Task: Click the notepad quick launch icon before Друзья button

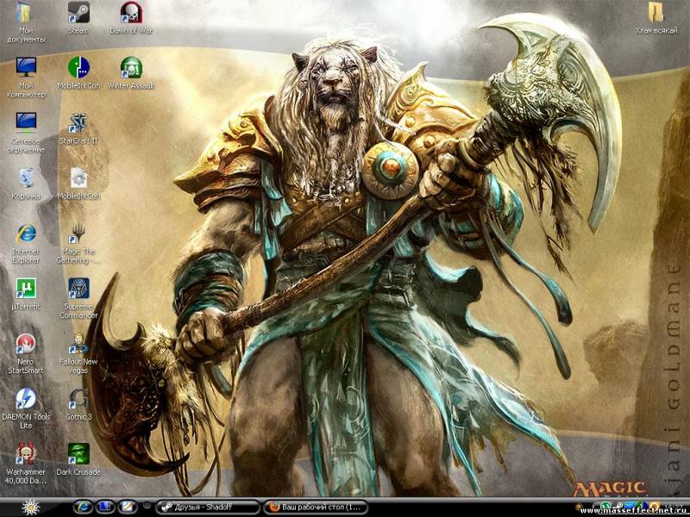Action: coord(127,507)
